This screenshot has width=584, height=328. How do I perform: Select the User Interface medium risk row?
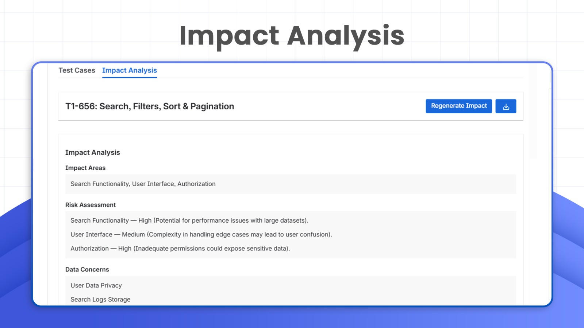[201, 234]
